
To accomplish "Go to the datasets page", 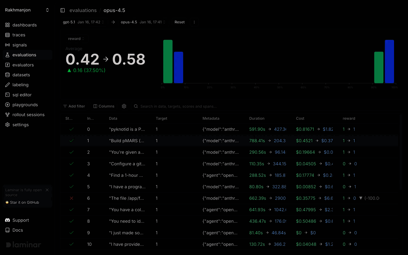I will tap(21, 75).
